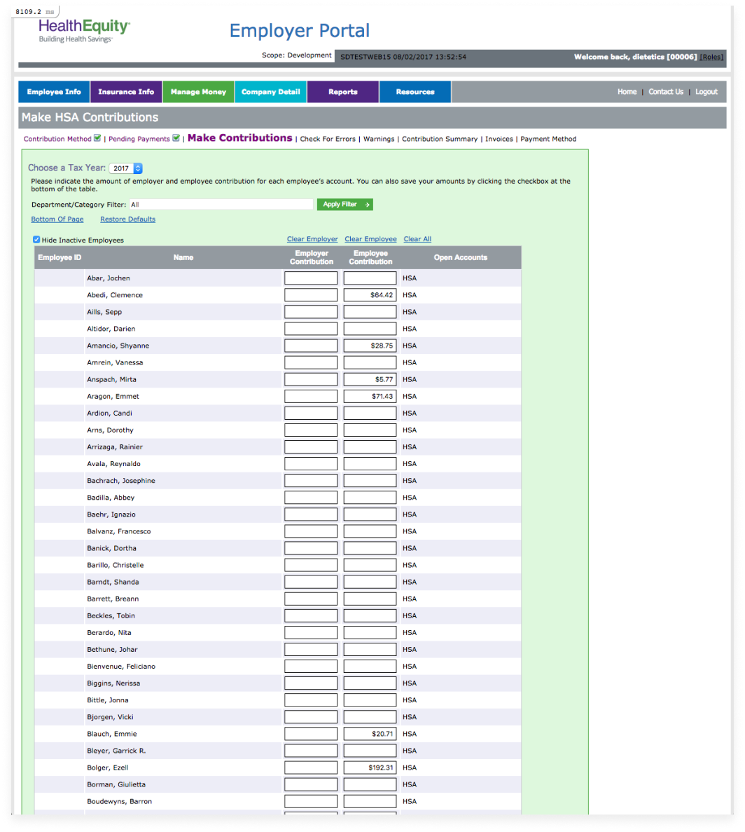Jump to Bottom Of Page link
The image size is (745, 832).
click(x=57, y=219)
